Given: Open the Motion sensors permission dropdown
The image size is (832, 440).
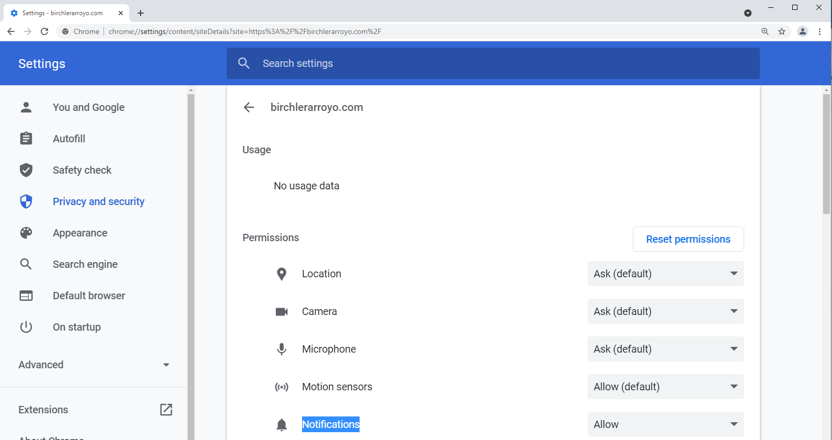Looking at the screenshot, I should point(665,387).
